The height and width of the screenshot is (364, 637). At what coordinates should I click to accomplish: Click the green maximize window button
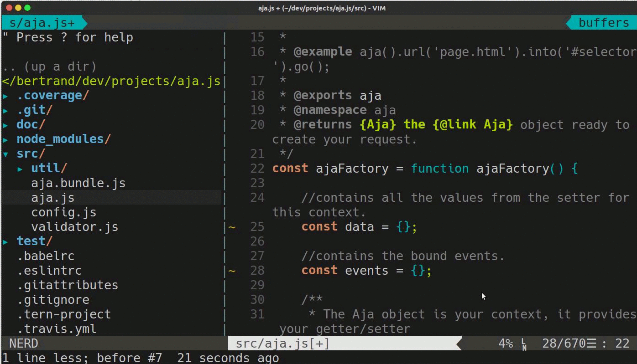[27, 8]
